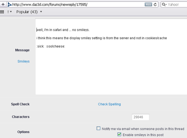The width and height of the screenshot is (187, 138).
Task: Expand the arrow beside Popular (43)
Action: pyautogui.click(x=41, y=12)
